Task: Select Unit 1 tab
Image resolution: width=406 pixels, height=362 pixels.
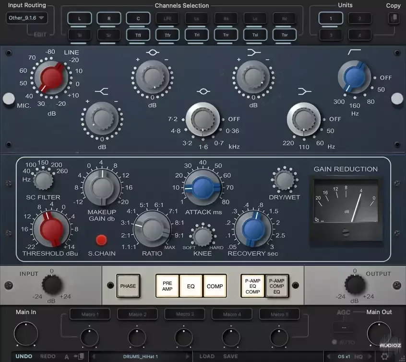Action: pos(331,18)
